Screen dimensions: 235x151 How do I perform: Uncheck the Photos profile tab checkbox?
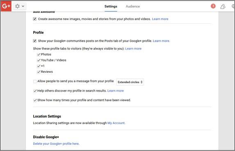[39, 54]
